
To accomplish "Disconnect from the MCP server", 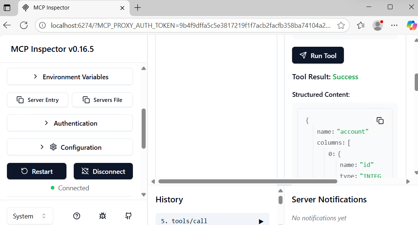I will point(103,171).
